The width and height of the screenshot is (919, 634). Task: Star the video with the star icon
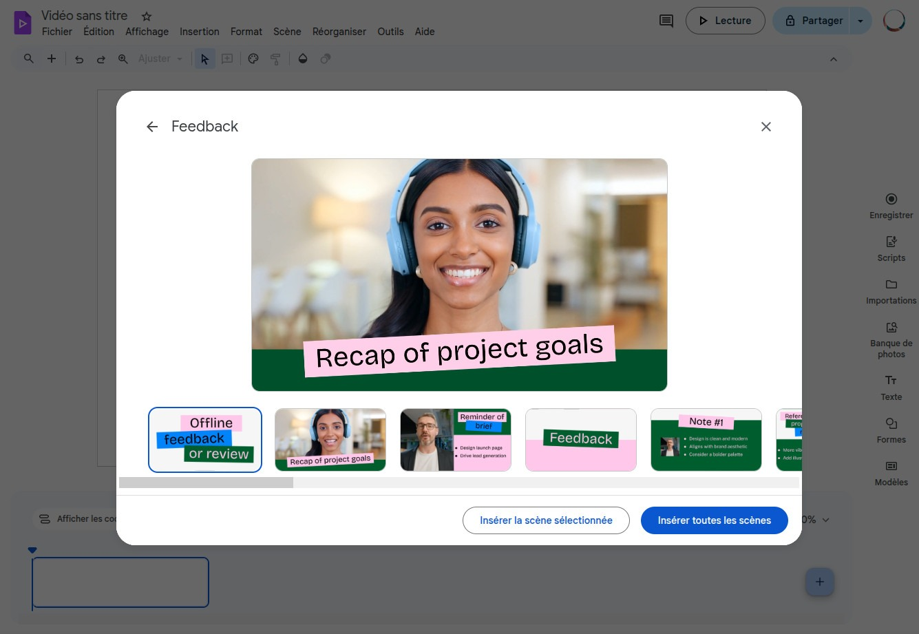tap(147, 16)
